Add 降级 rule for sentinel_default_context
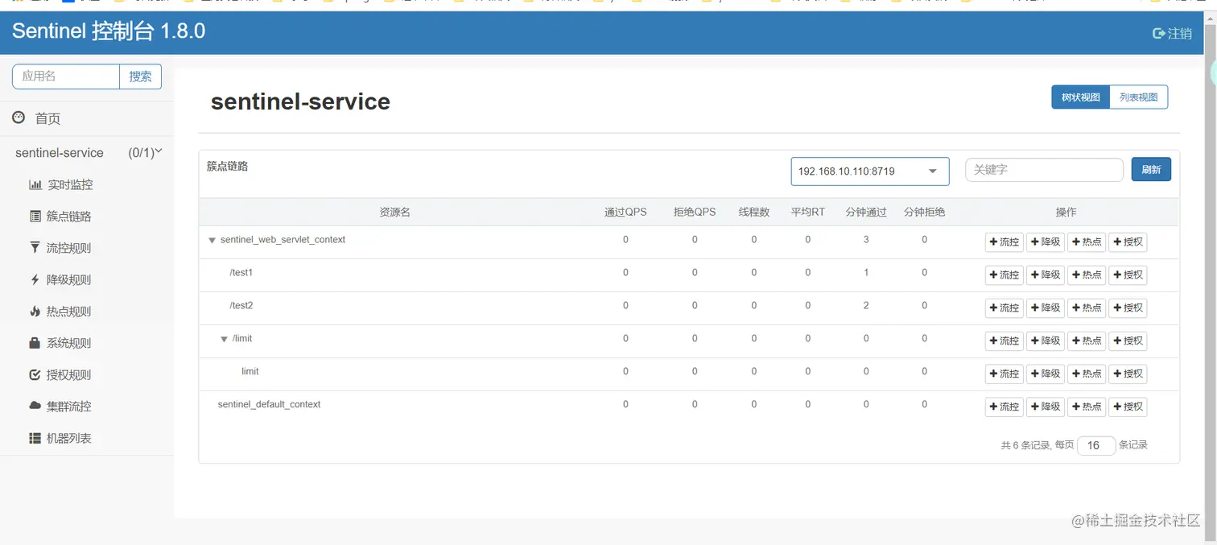 click(x=1046, y=407)
